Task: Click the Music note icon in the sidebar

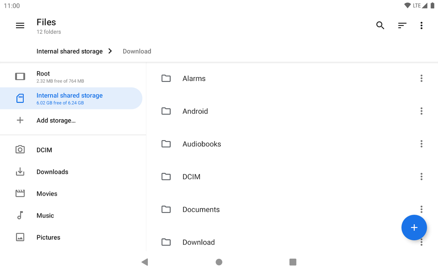Action: click(x=20, y=215)
